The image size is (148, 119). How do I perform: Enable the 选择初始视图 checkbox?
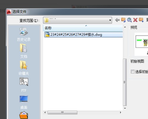(133, 71)
